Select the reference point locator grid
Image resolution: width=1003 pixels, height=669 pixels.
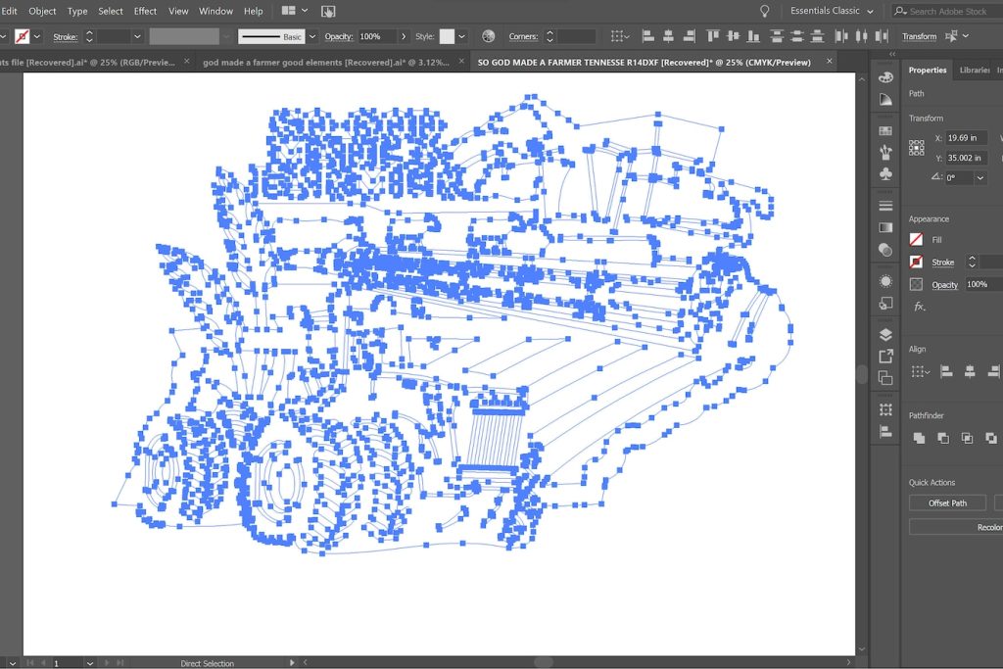pyautogui.click(x=917, y=148)
